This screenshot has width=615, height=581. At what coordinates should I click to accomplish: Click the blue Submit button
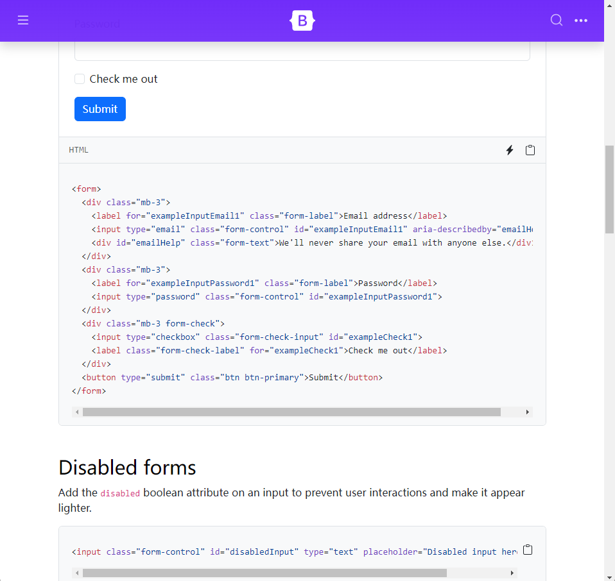100,109
